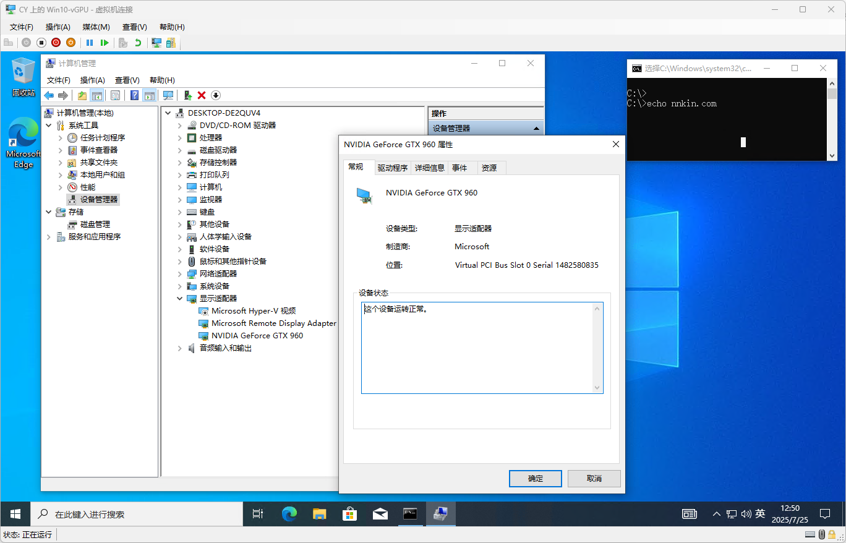
Task: Click the update device driver icon
Action: (187, 95)
